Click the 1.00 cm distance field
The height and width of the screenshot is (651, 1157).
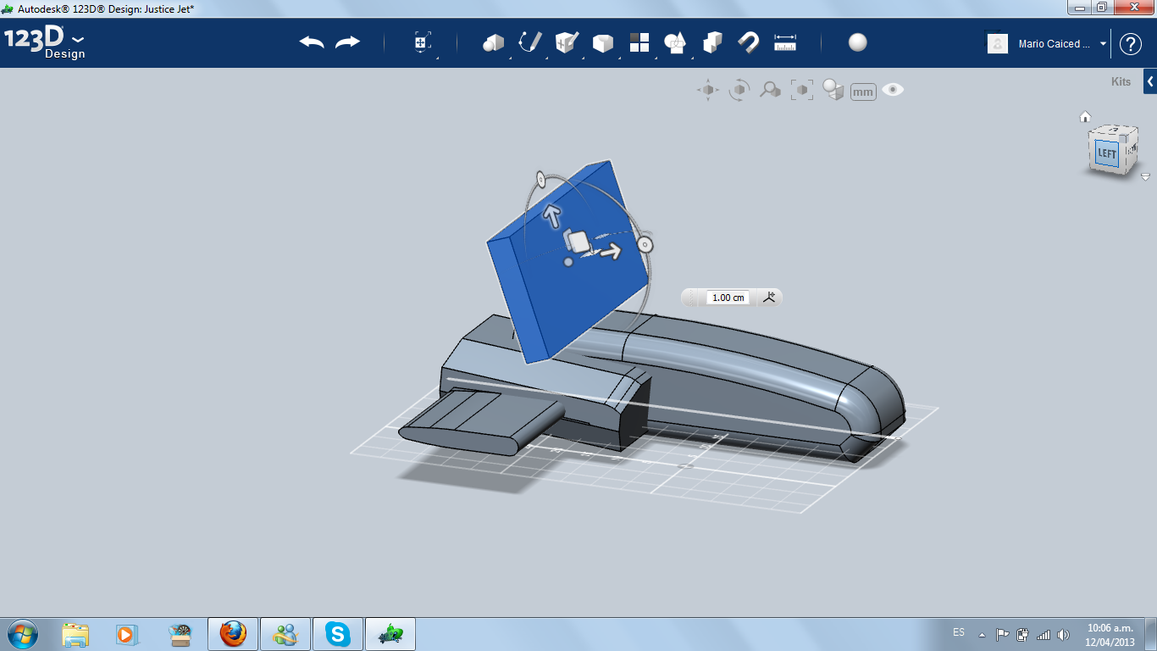(x=728, y=298)
